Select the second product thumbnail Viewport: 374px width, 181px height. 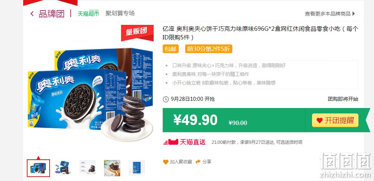pyautogui.click(x=63, y=168)
